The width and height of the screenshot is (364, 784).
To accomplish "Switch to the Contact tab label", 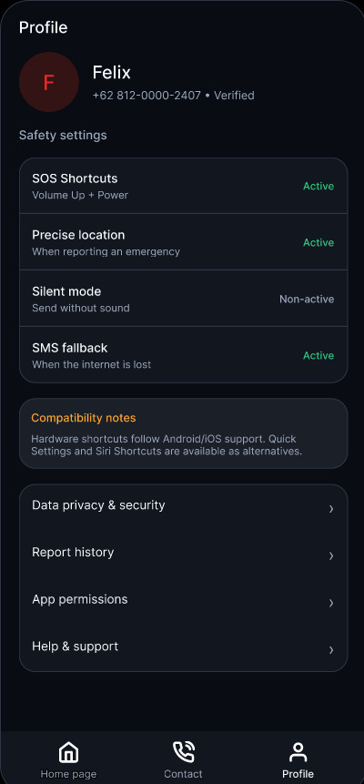I will click(x=183, y=774).
